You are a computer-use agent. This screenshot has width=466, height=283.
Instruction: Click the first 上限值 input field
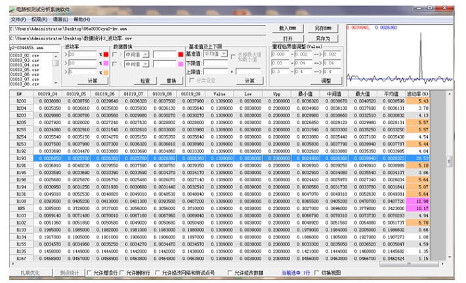(x=215, y=72)
